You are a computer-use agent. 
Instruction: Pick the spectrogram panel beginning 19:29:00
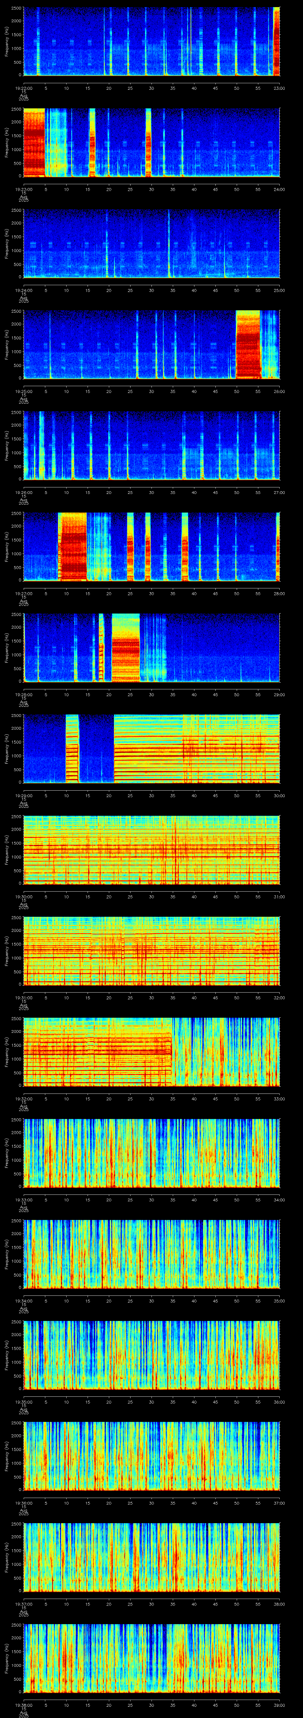[151, 749]
